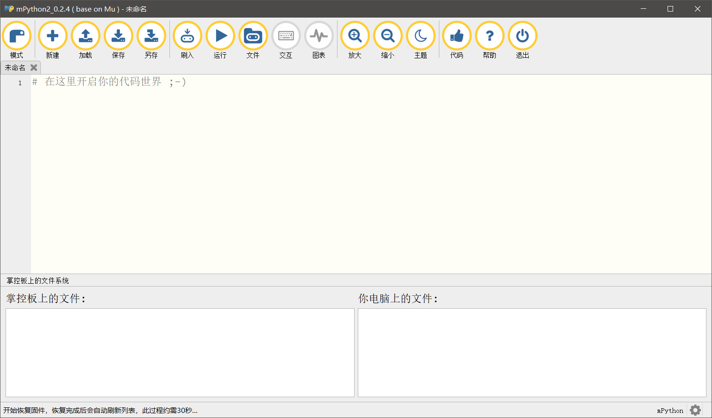Screen dimensions: 712x418
Task: Open the 交互 REPL keyboard button
Action: [286, 40]
